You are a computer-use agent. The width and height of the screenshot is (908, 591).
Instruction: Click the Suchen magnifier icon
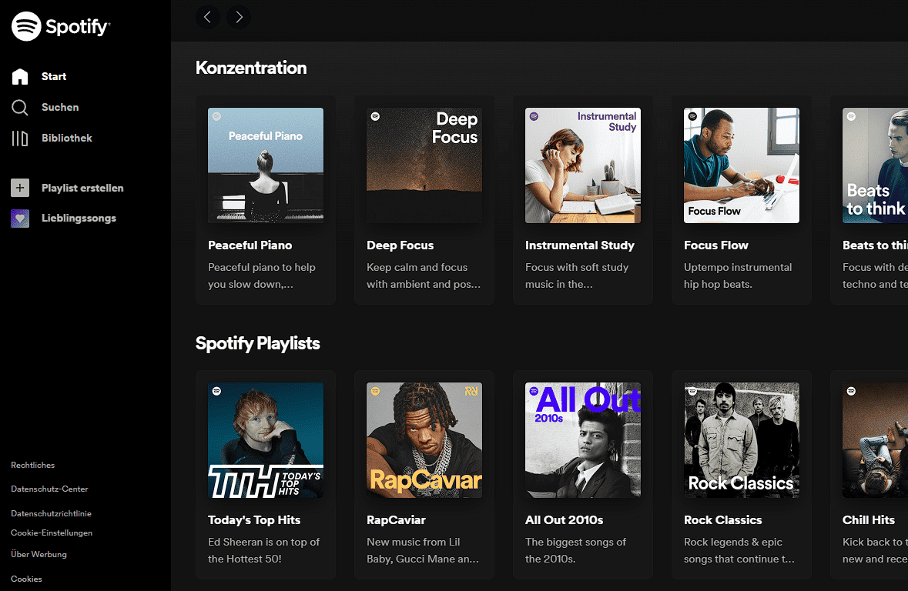pos(20,107)
